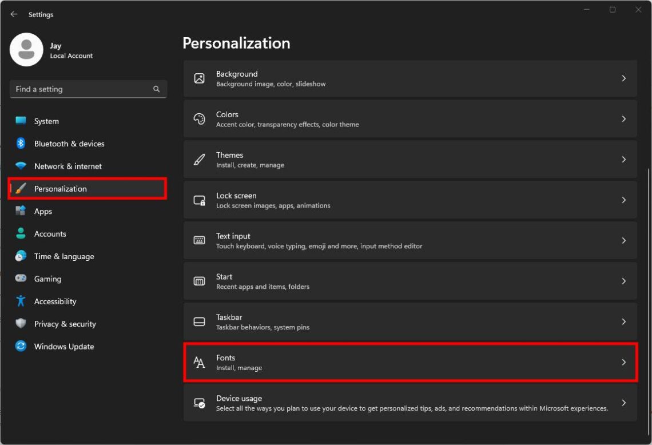
Task: Select the Accessibility icon
Action: [21, 301]
